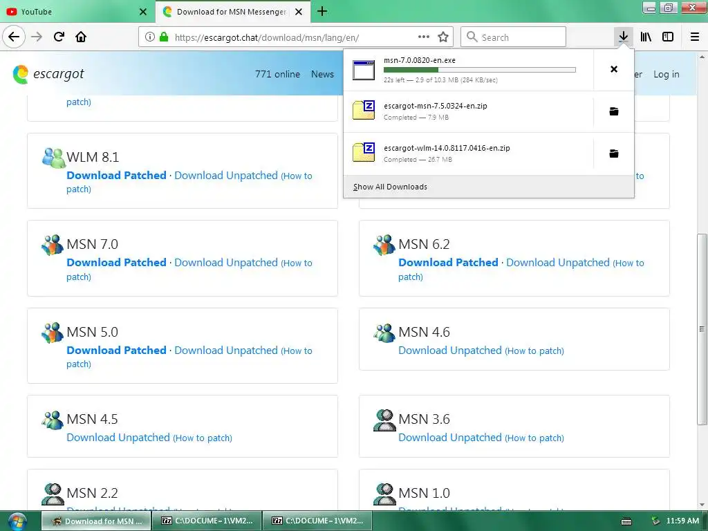Click the escargot-msn-7.5.0324-en.zip file icon
708x531 pixels.
click(x=364, y=110)
